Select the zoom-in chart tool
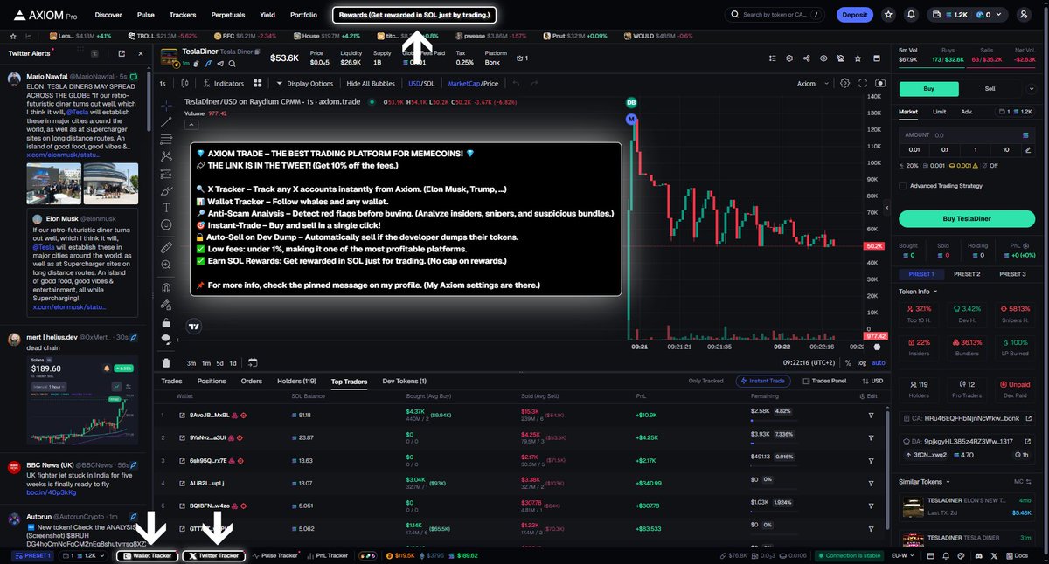This screenshot has height=564, width=1049. coord(166,265)
